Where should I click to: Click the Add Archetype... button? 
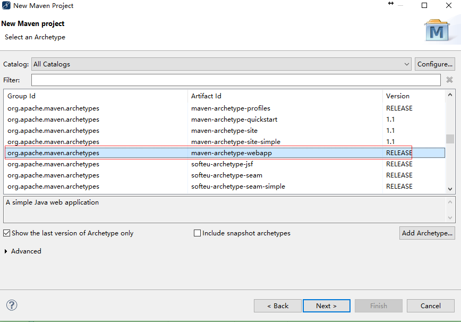point(427,233)
